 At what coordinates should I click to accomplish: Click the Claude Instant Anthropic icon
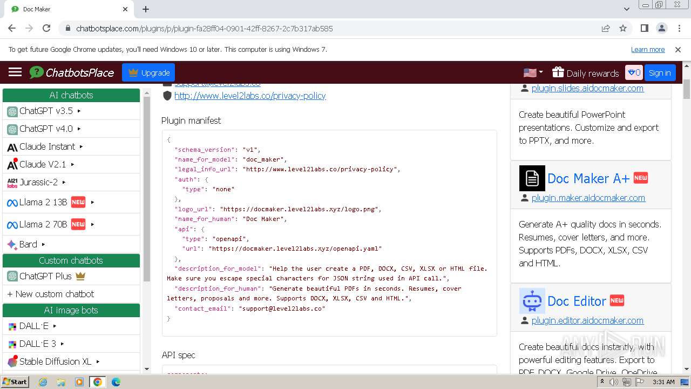(12, 147)
